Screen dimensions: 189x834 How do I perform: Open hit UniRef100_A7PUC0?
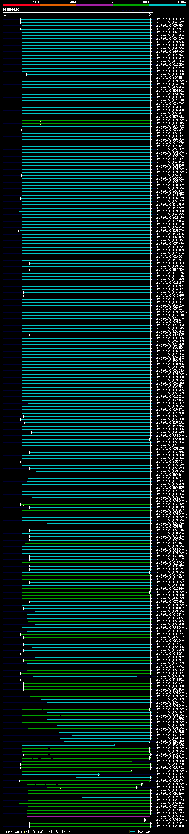[x=169, y=735]
